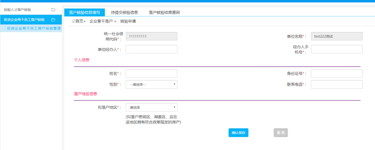Focus the 联系电话 input field
This screenshot has height=150, width=375.
[x=337, y=84]
